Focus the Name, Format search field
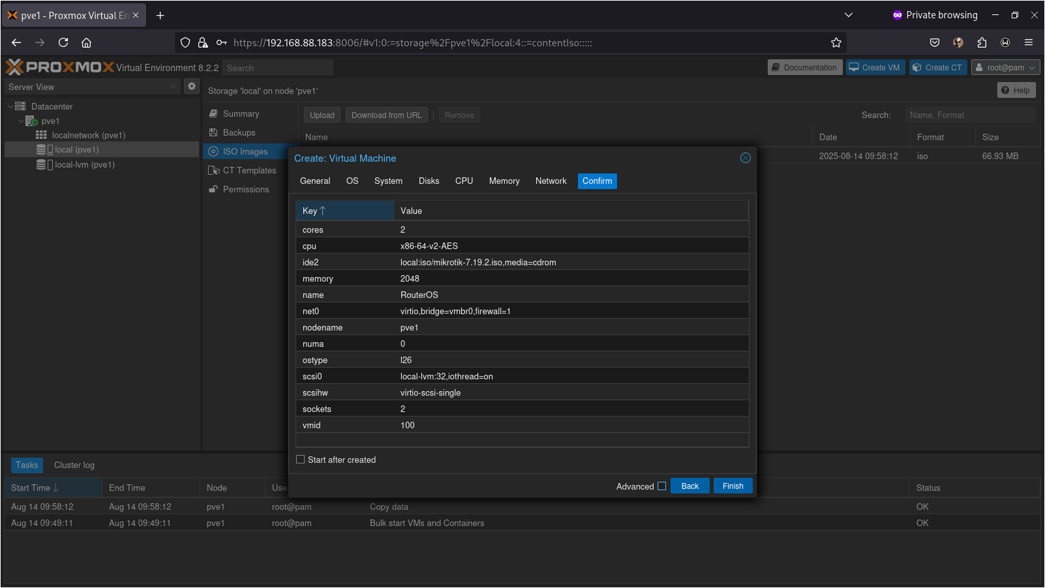1045x588 pixels. tap(970, 115)
